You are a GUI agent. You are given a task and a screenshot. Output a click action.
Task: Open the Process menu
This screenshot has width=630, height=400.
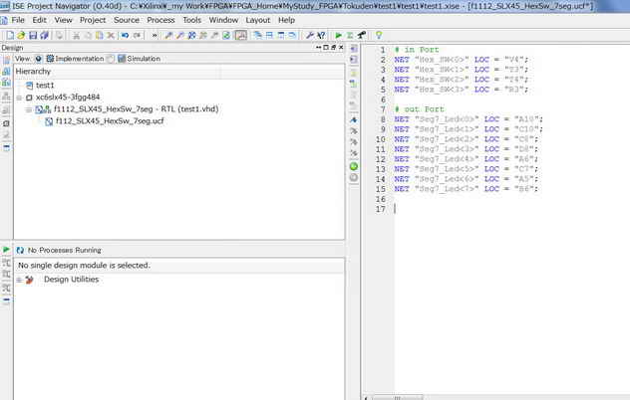coord(160,20)
